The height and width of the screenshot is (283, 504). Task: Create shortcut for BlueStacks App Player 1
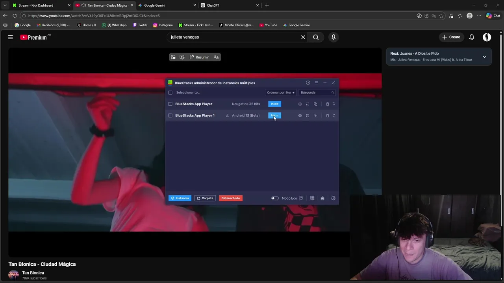tap(308, 116)
